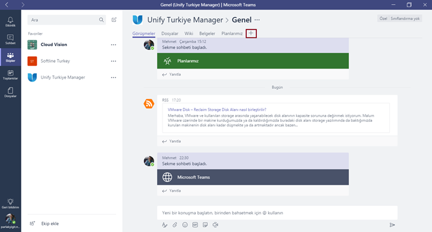Open more options for Softline Turkey team
The height and width of the screenshot is (232, 432).
point(113,61)
